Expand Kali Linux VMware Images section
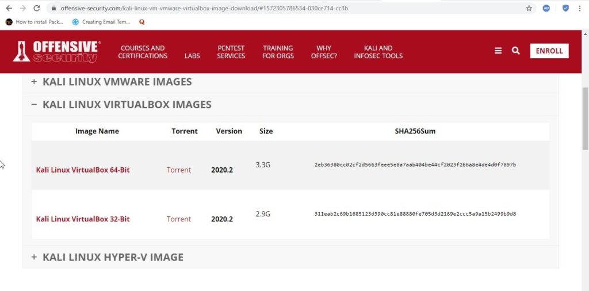 pos(290,82)
